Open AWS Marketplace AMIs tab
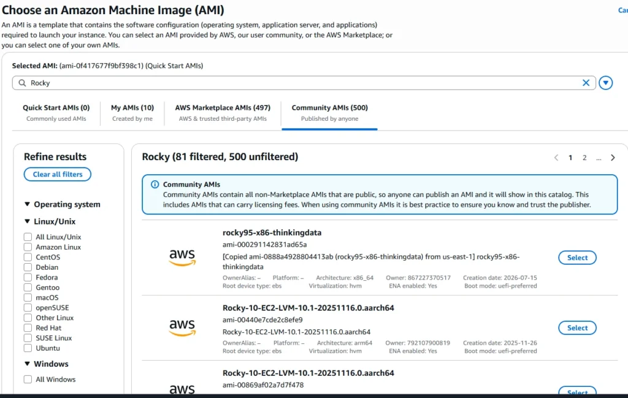 coord(223,112)
